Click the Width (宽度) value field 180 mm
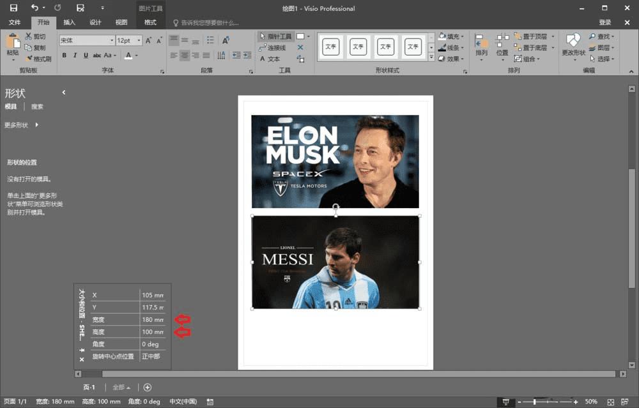This screenshot has width=639, height=408. (152, 320)
